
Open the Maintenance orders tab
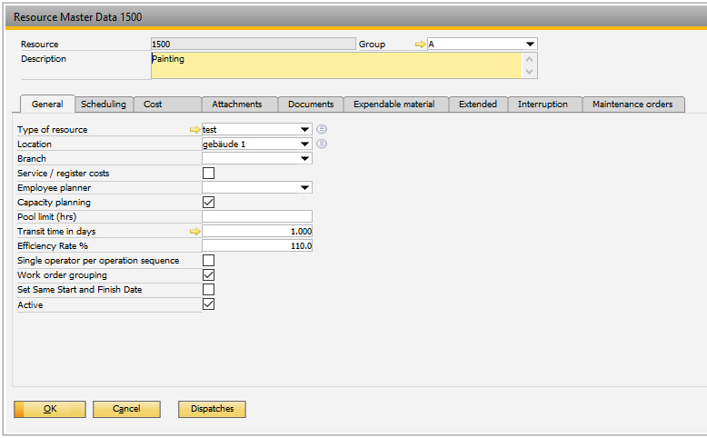[x=632, y=105]
